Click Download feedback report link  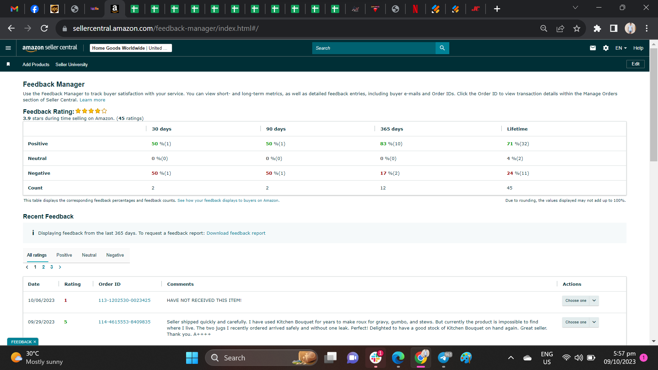click(236, 233)
